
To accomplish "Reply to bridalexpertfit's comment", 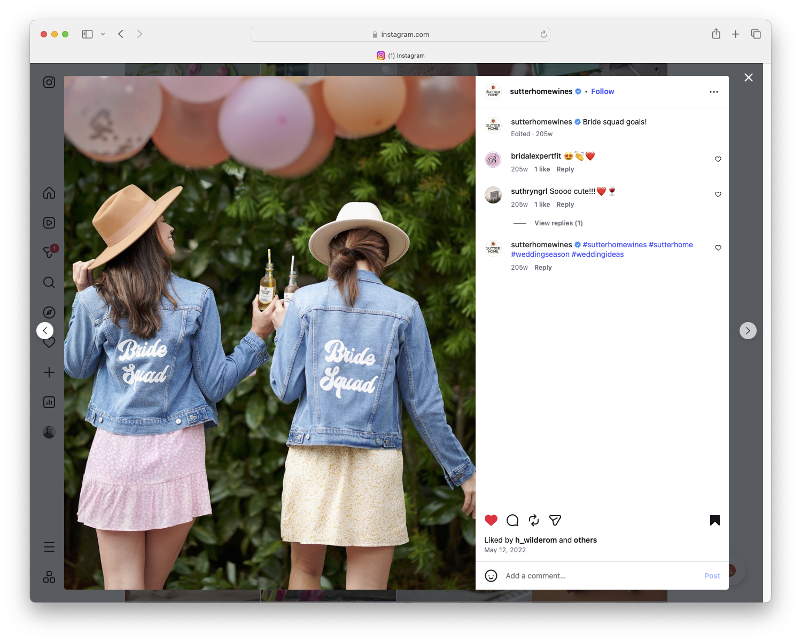I will [565, 169].
